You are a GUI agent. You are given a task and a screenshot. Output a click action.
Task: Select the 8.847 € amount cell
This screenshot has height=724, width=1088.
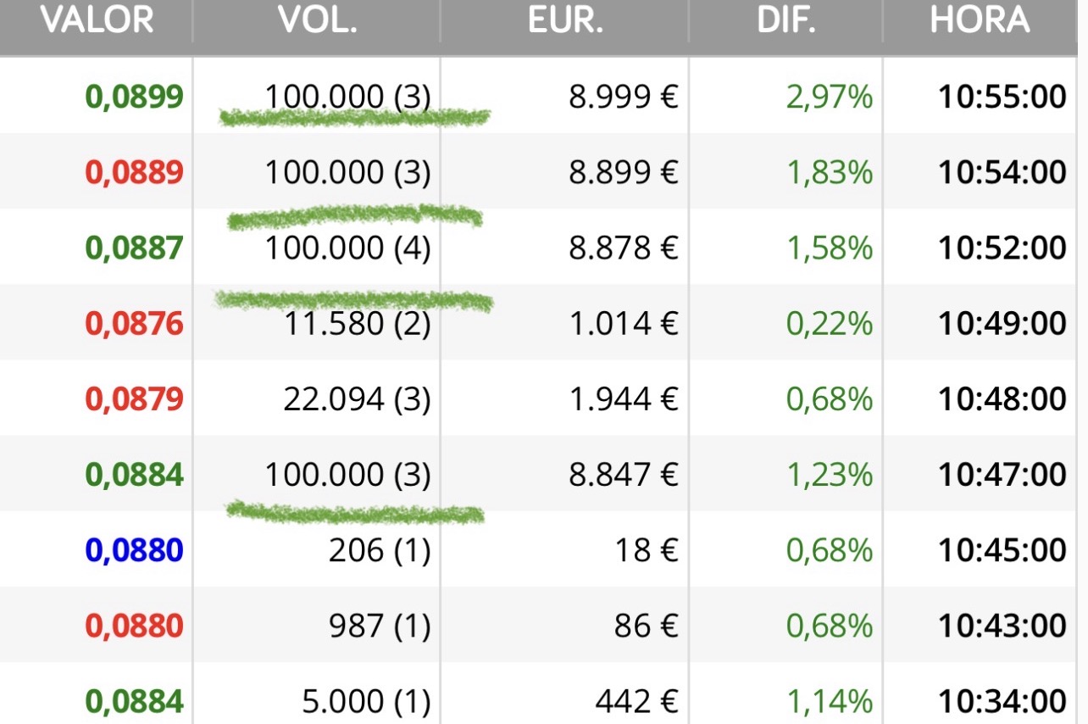pos(624,475)
